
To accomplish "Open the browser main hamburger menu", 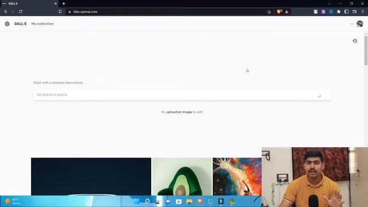I will pyautogui.click(x=363, y=11).
